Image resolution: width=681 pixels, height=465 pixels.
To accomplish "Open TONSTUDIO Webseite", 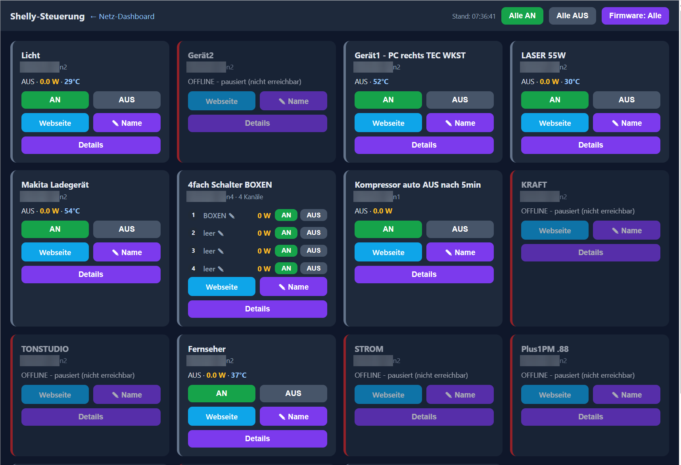I will click(x=55, y=395).
